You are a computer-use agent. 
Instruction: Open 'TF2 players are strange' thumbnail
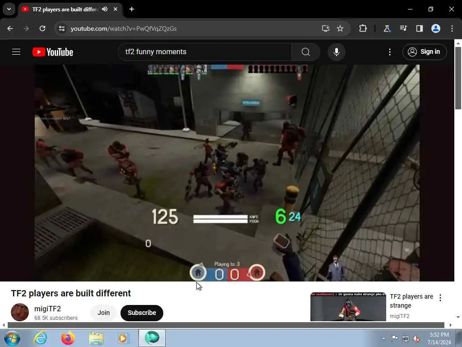point(348,307)
